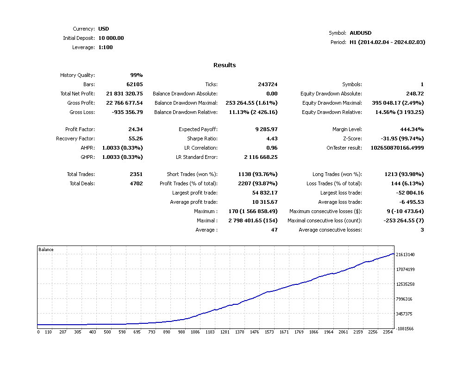Click the Balance chart legend label
Screen dimensions: 463x365
(x=46, y=250)
